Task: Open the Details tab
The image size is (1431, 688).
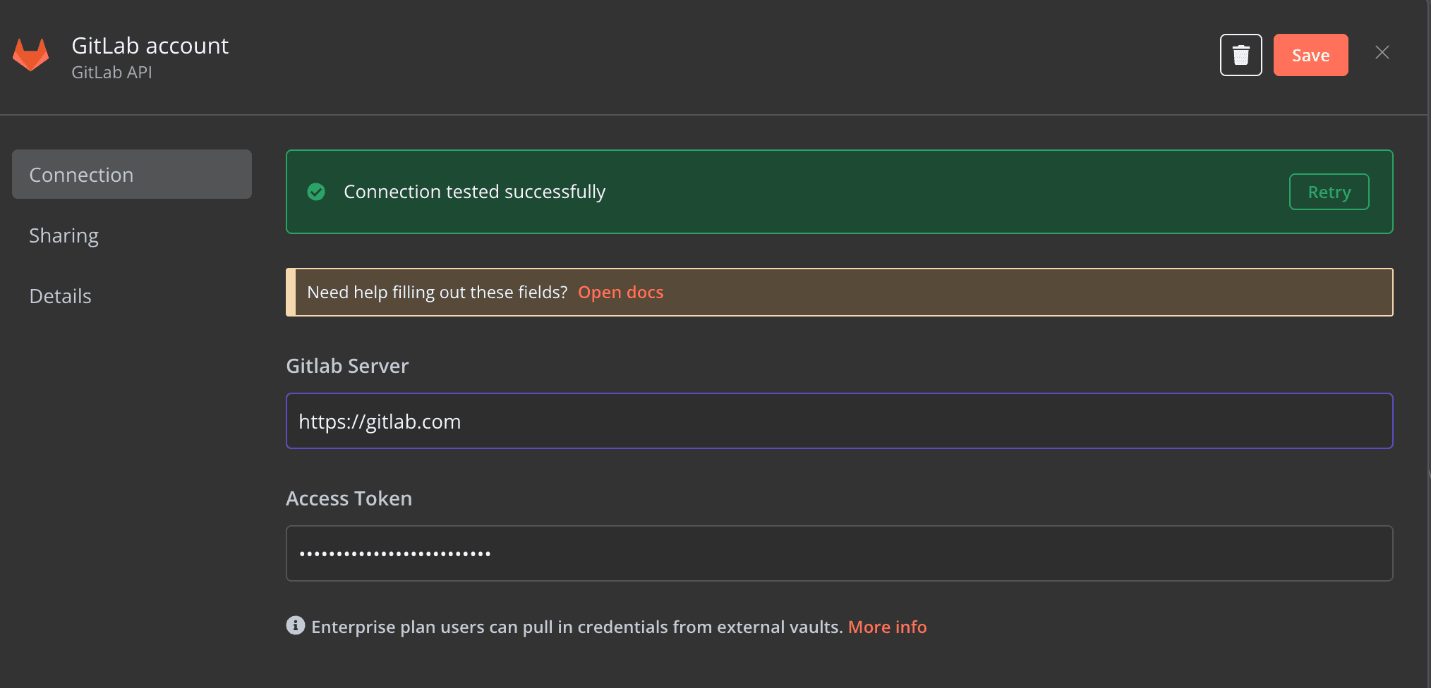Action: (x=60, y=296)
